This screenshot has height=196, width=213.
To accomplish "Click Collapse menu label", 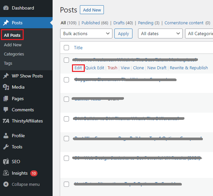I will point(26,184).
